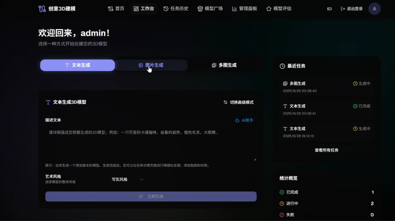Image resolution: width=395 pixels, height=221 pixels.
Task: Click the 已完成 row in 统计概览
Action: pos(326,192)
